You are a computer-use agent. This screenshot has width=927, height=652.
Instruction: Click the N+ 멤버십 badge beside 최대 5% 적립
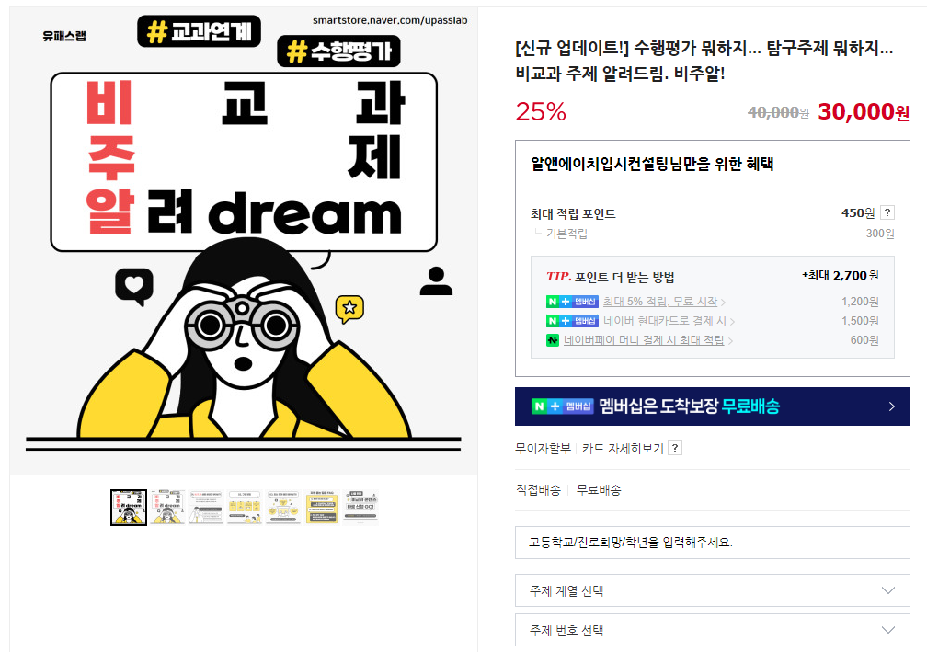[x=572, y=302]
